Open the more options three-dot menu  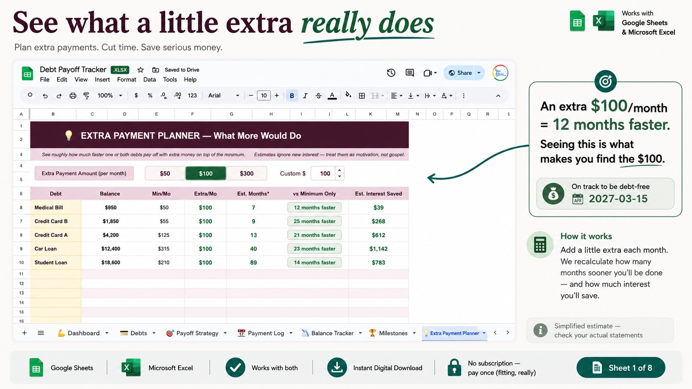[x=464, y=95]
